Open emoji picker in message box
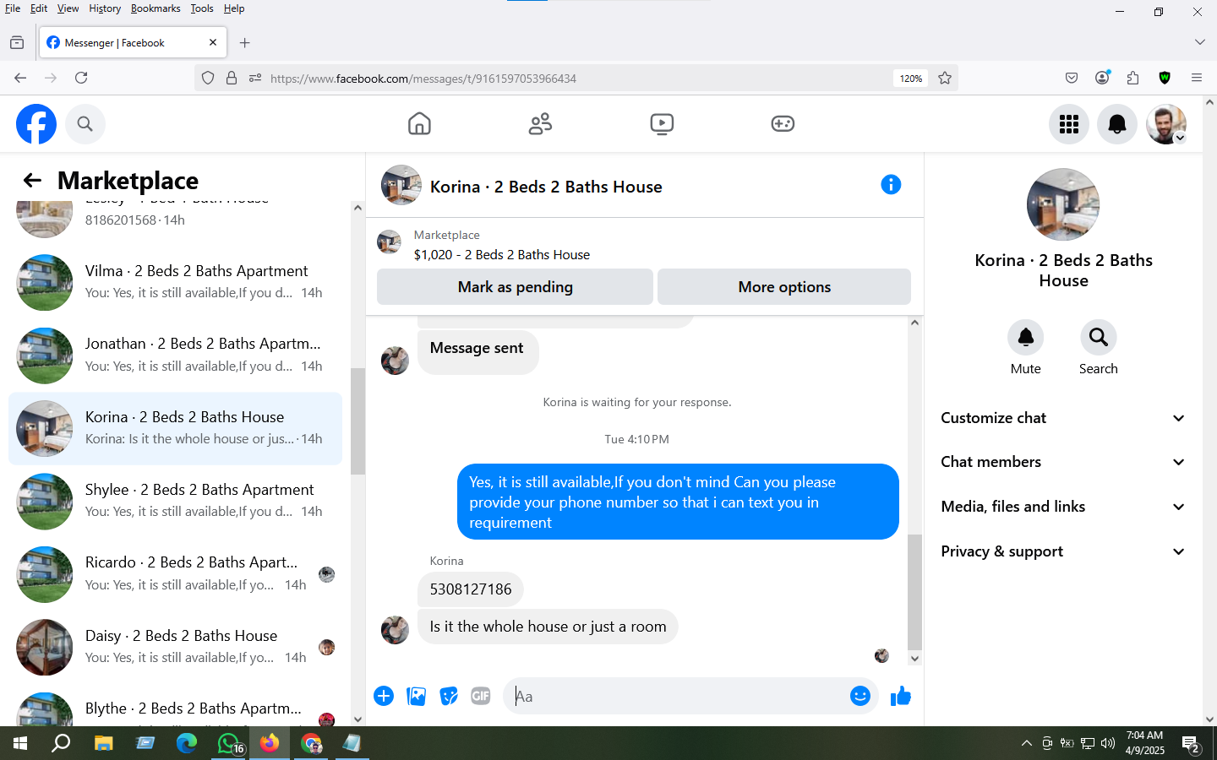The height and width of the screenshot is (760, 1217). 860,696
